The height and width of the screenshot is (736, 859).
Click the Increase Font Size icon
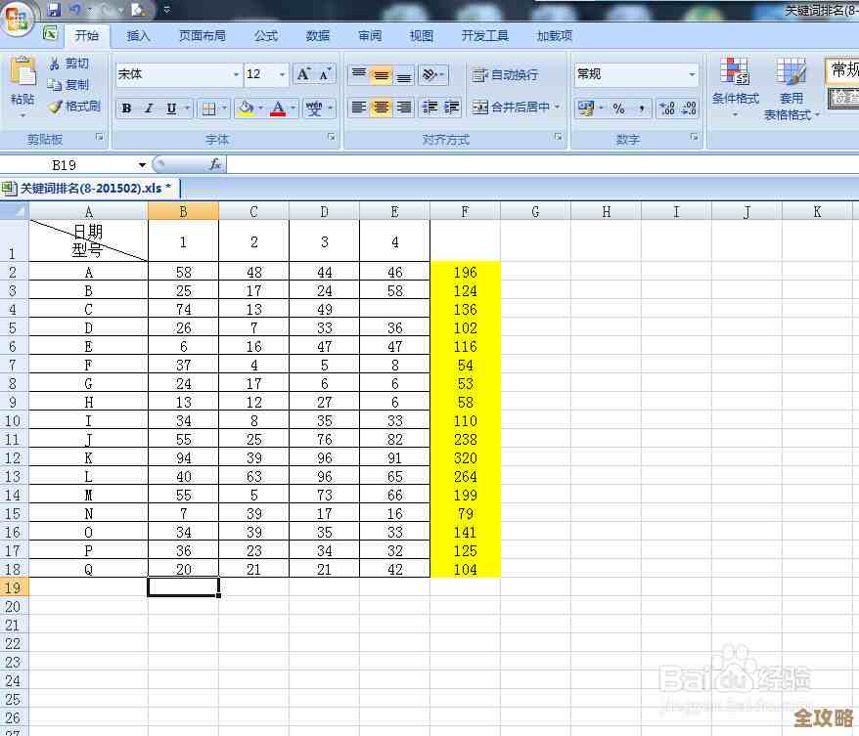(304, 74)
